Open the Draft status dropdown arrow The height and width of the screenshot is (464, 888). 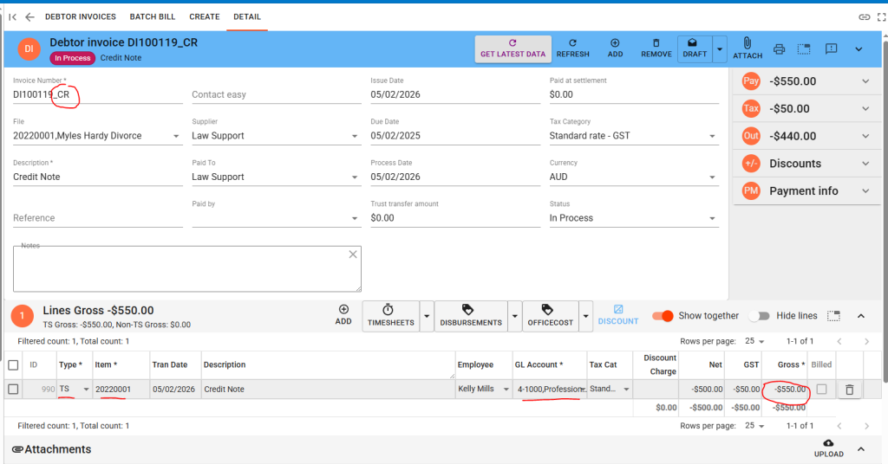[x=719, y=49]
